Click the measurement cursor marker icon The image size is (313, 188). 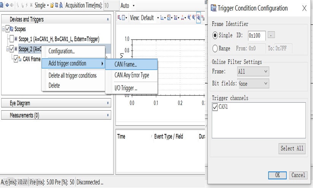coord(183,18)
